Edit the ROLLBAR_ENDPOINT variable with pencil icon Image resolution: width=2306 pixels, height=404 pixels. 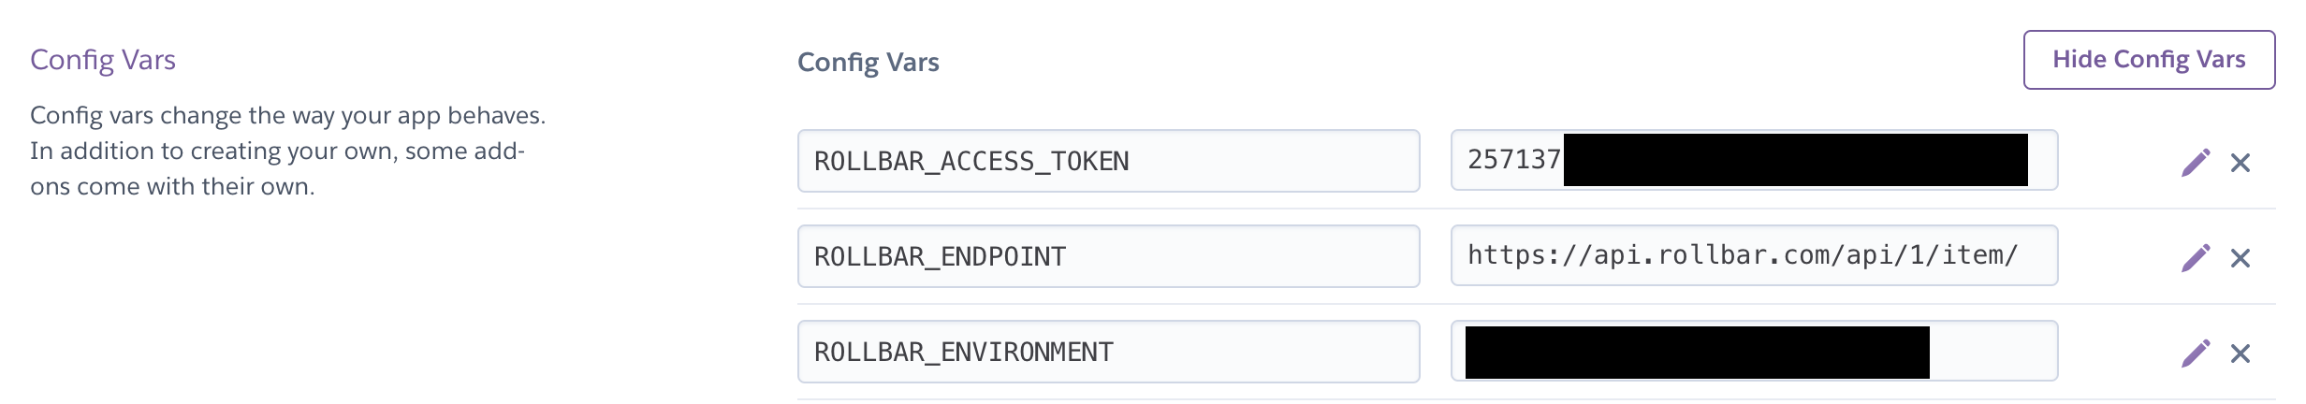pos(2196,258)
